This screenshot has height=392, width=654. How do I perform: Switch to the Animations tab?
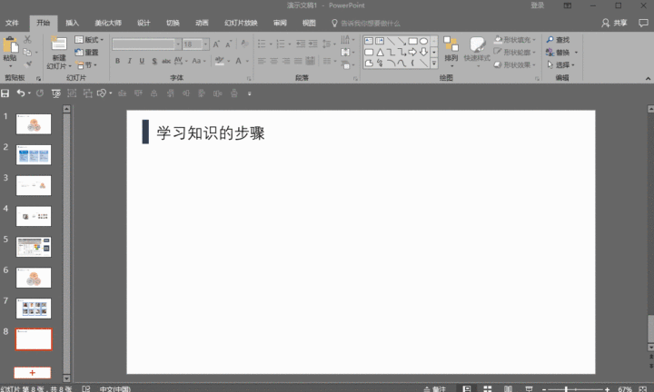pyautogui.click(x=202, y=23)
